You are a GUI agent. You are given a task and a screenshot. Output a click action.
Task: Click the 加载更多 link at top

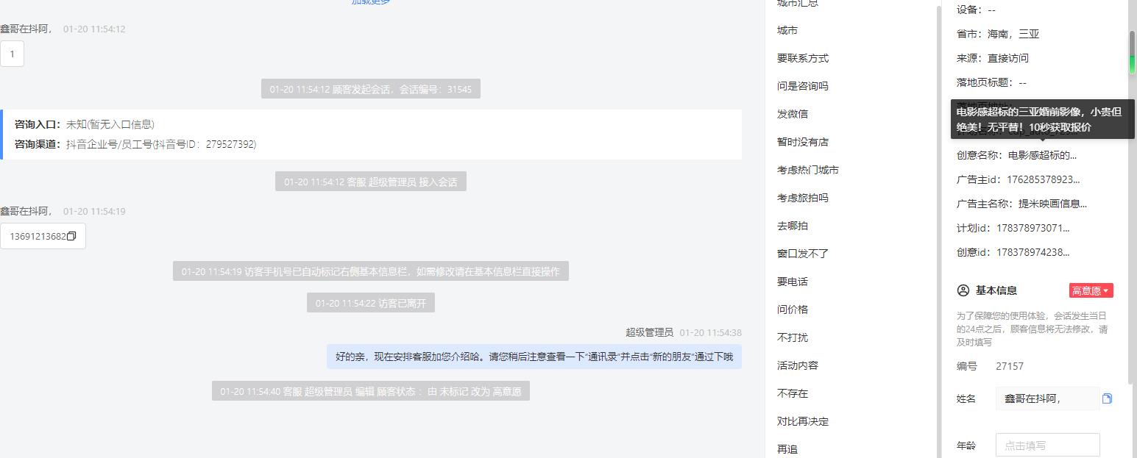coord(371,2)
